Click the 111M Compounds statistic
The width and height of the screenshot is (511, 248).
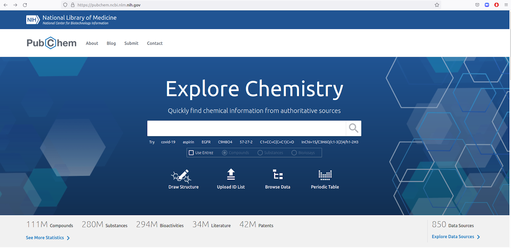[50, 224]
